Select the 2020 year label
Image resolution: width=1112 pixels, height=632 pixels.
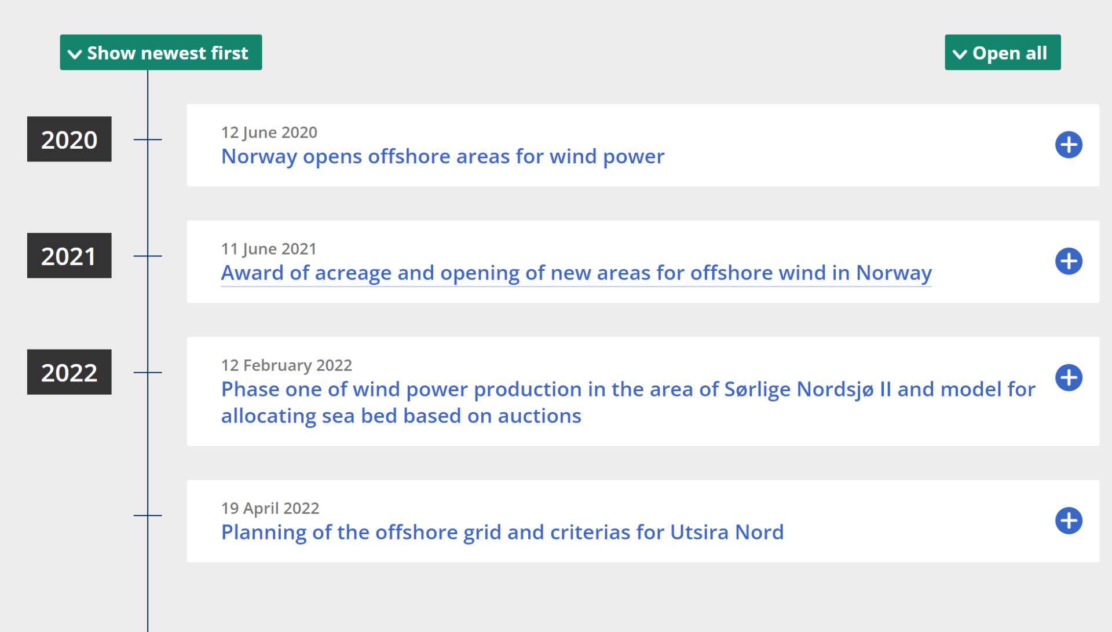(x=69, y=139)
